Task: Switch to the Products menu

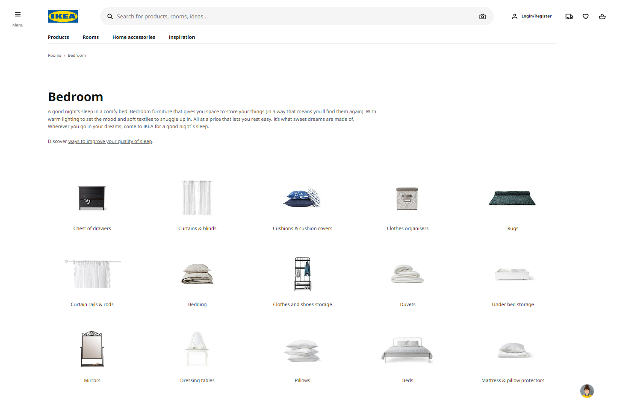Action: point(58,37)
